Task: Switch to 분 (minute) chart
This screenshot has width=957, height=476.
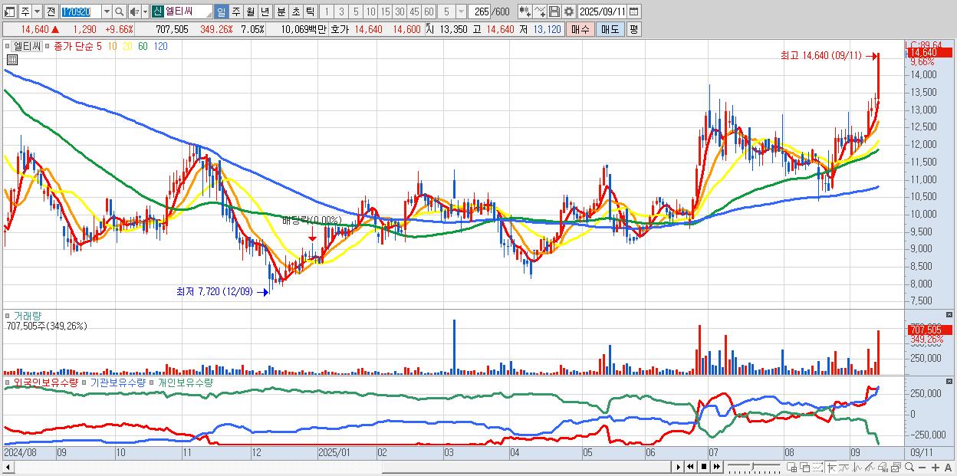Action: 281,11
